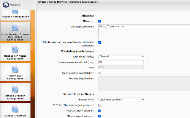Toggle Webcamzugriff zulassen checkbox
Image resolution: width=190 pixels, height=118 pixels.
coord(100,111)
